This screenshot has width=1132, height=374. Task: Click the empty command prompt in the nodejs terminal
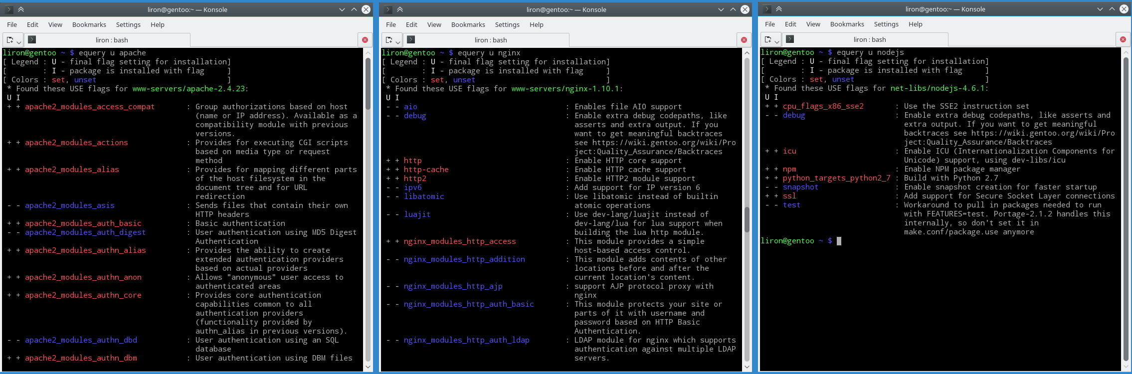[839, 241]
